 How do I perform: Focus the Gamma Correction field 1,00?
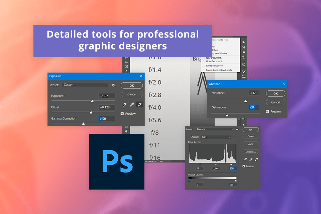pyautogui.click(x=107, y=119)
